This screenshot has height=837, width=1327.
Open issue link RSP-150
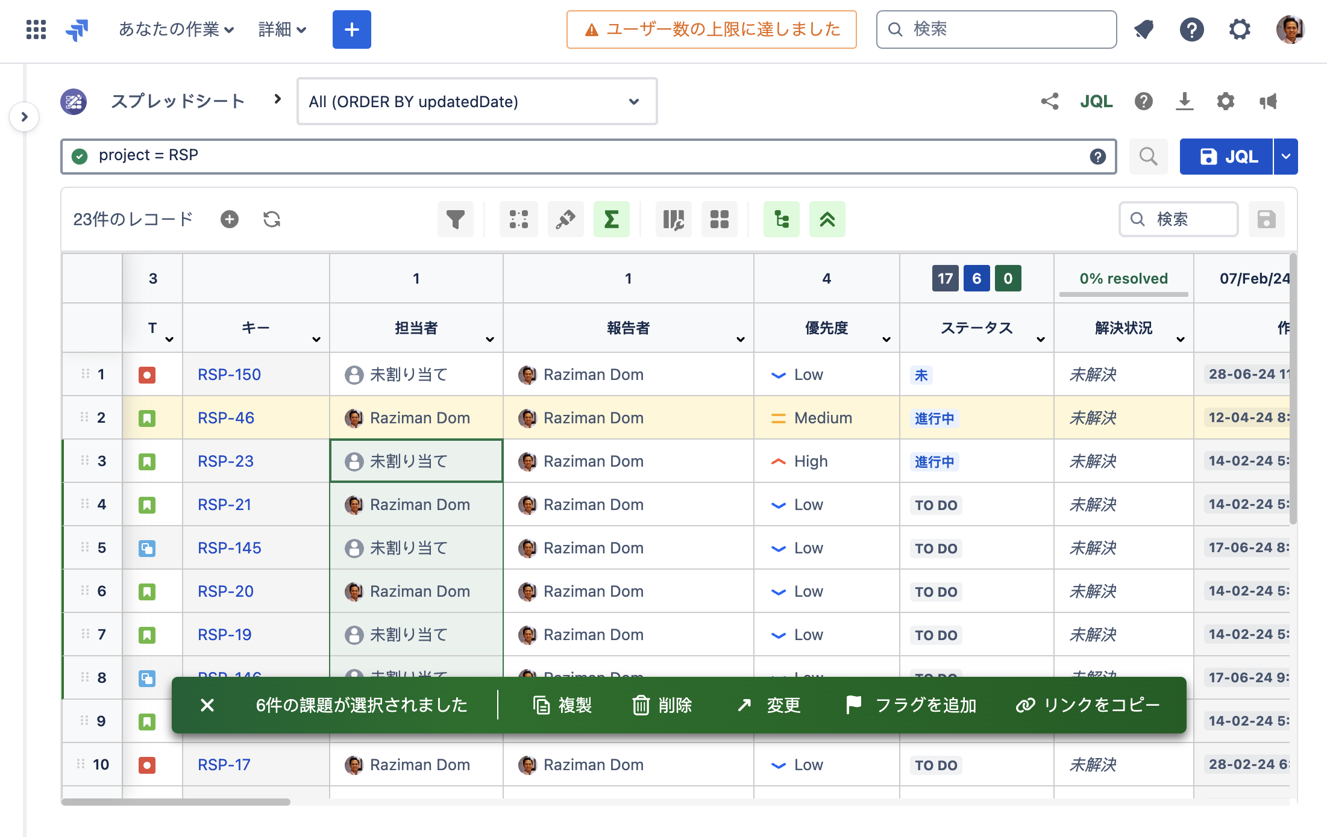(x=229, y=375)
